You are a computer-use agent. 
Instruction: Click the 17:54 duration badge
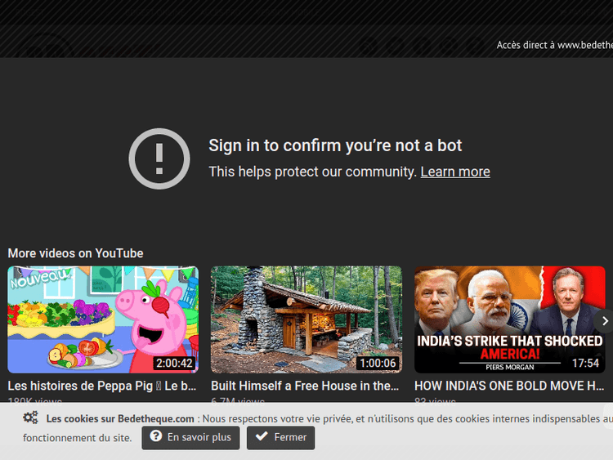point(585,363)
